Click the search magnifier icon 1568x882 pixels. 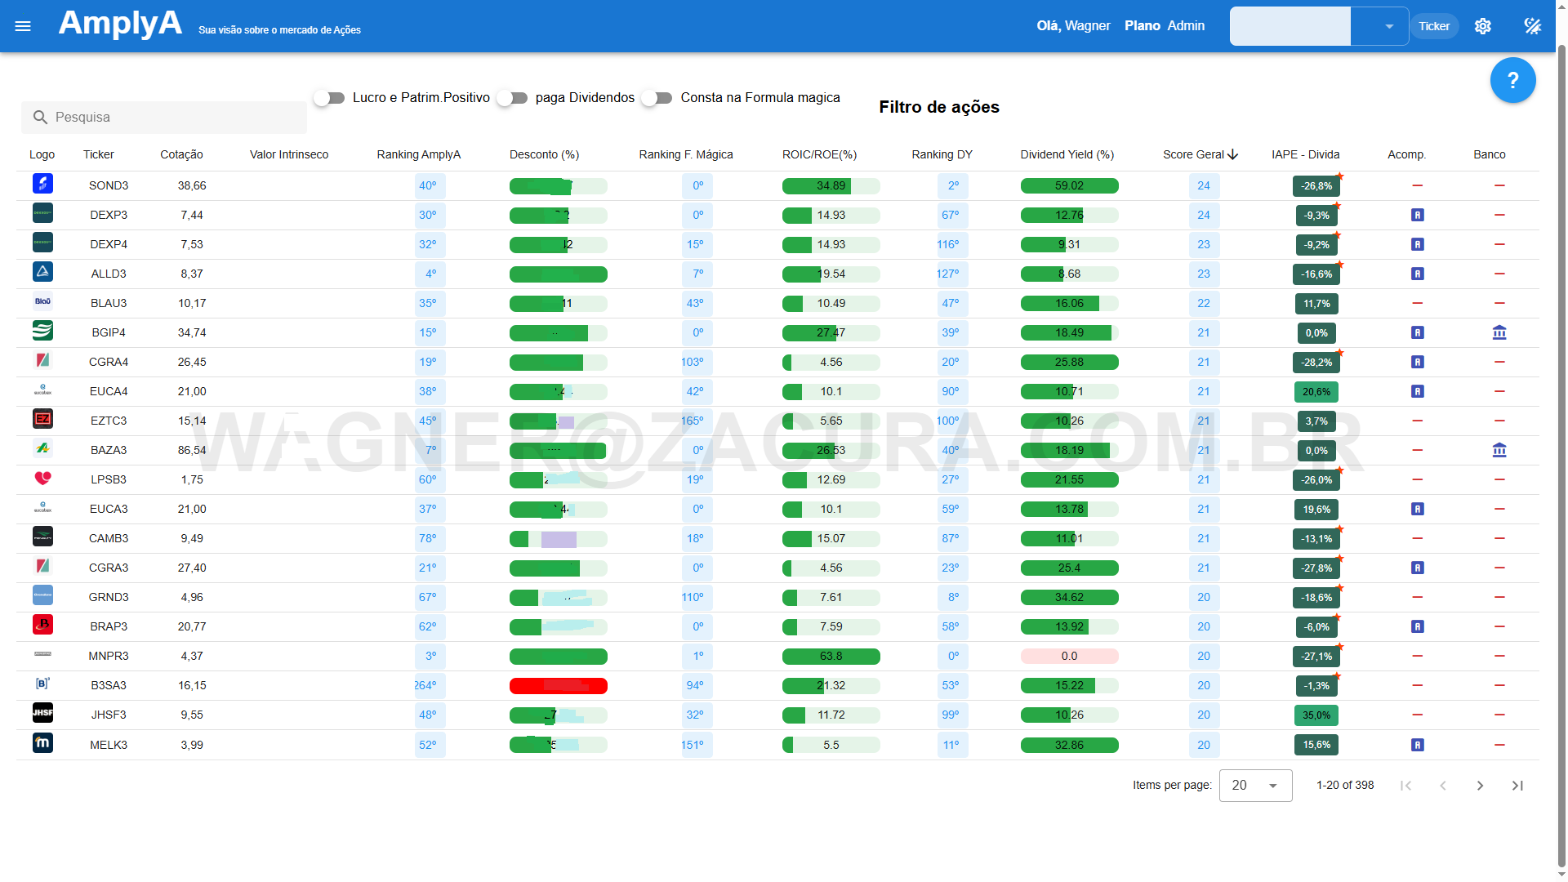40,118
